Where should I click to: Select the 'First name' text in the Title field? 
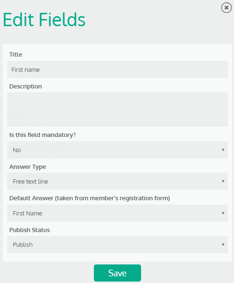pyautogui.click(x=26, y=69)
